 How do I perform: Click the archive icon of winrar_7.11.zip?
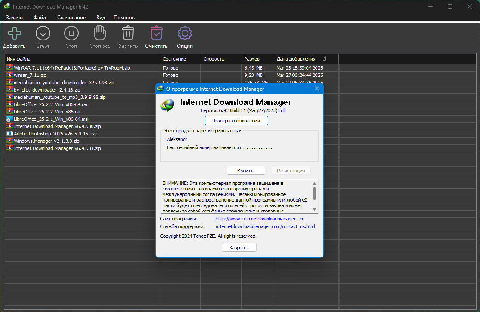click(10, 75)
